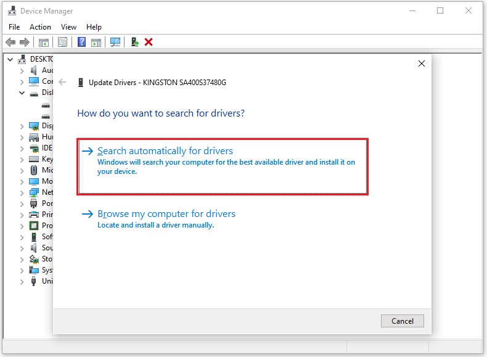487x357 pixels.
Task: Expand the Human Interface Devices node chevron
Action: pos(22,137)
